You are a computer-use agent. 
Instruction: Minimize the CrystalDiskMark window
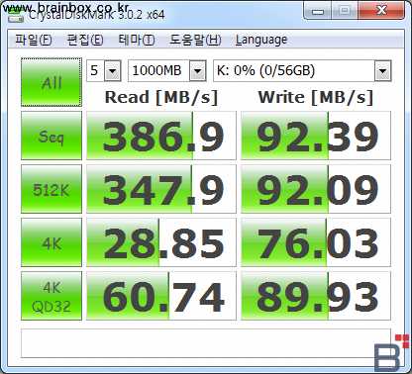point(318,11)
